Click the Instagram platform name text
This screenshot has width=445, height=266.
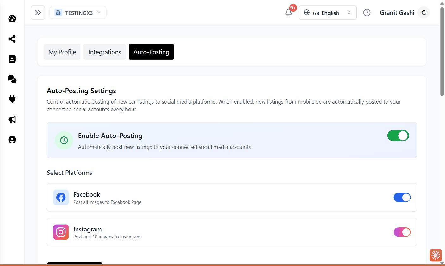click(x=88, y=229)
